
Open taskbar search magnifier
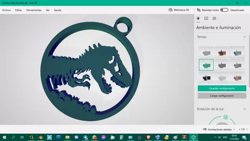click(13, 137)
